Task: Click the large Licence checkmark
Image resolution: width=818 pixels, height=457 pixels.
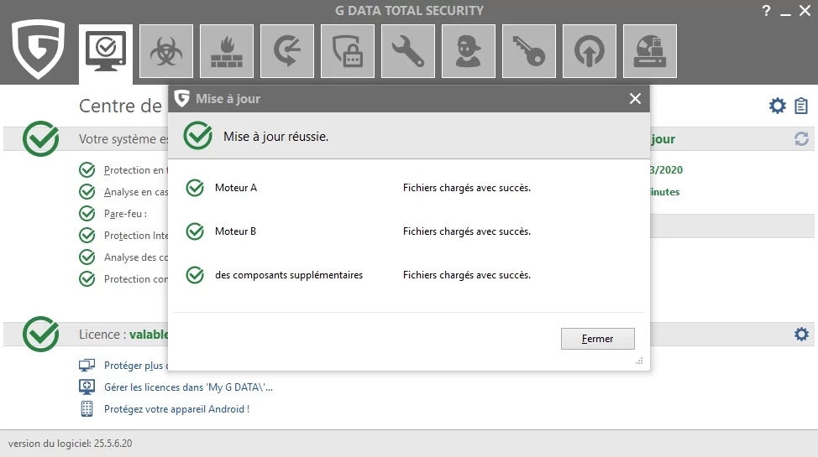Action: [x=40, y=334]
